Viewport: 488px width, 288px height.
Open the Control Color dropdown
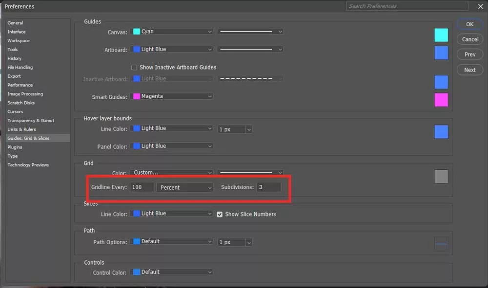[x=171, y=271]
